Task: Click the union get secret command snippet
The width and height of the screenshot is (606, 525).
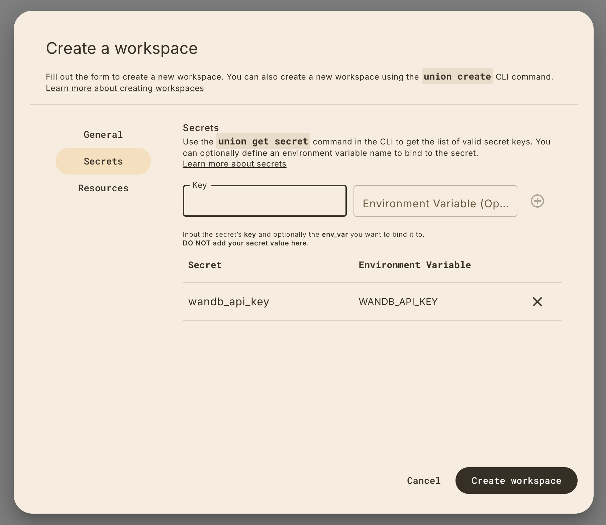Action: click(263, 141)
